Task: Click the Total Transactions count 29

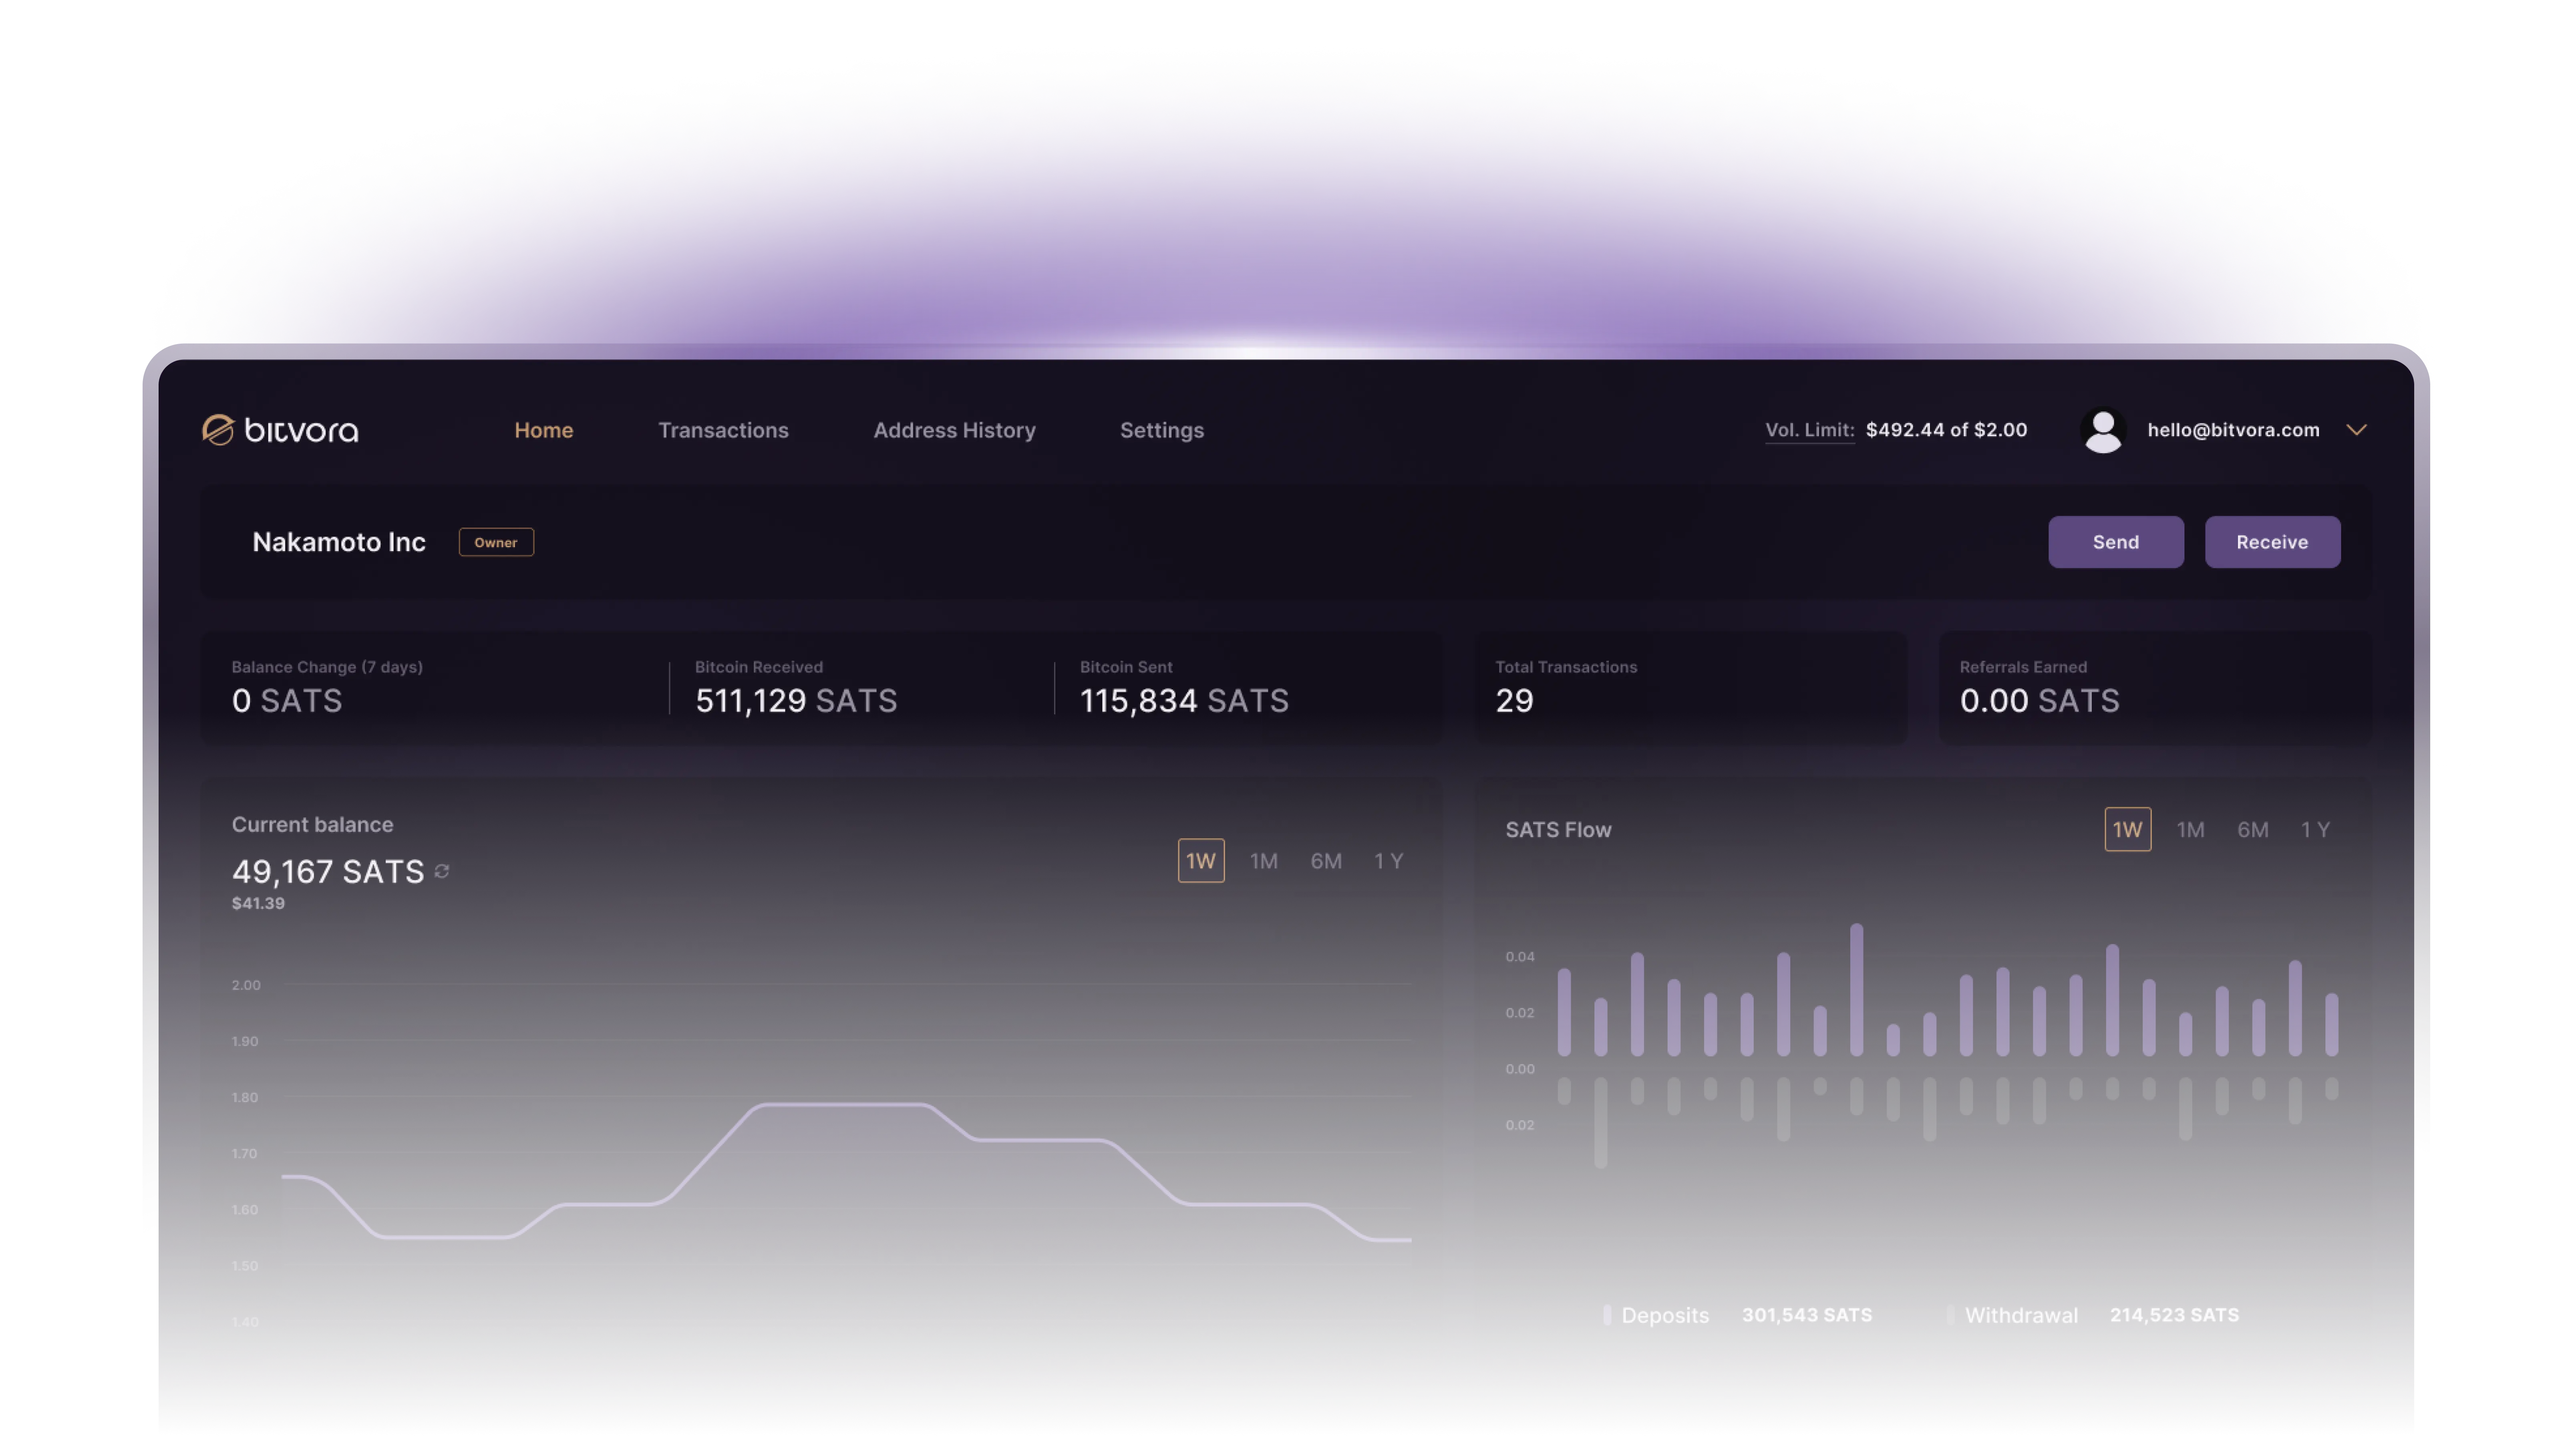Action: pyautogui.click(x=1514, y=701)
